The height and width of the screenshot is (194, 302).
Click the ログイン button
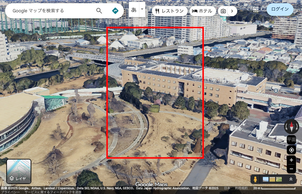pos(280,9)
